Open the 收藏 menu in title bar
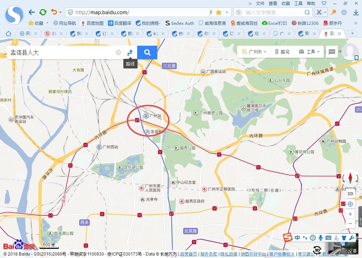 tap(286, 4)
